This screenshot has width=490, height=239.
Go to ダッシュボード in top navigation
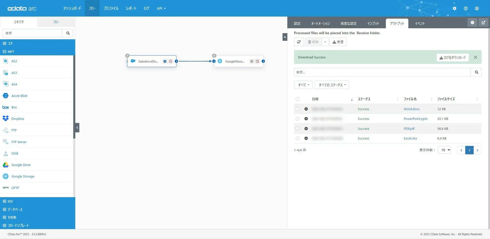72,8
